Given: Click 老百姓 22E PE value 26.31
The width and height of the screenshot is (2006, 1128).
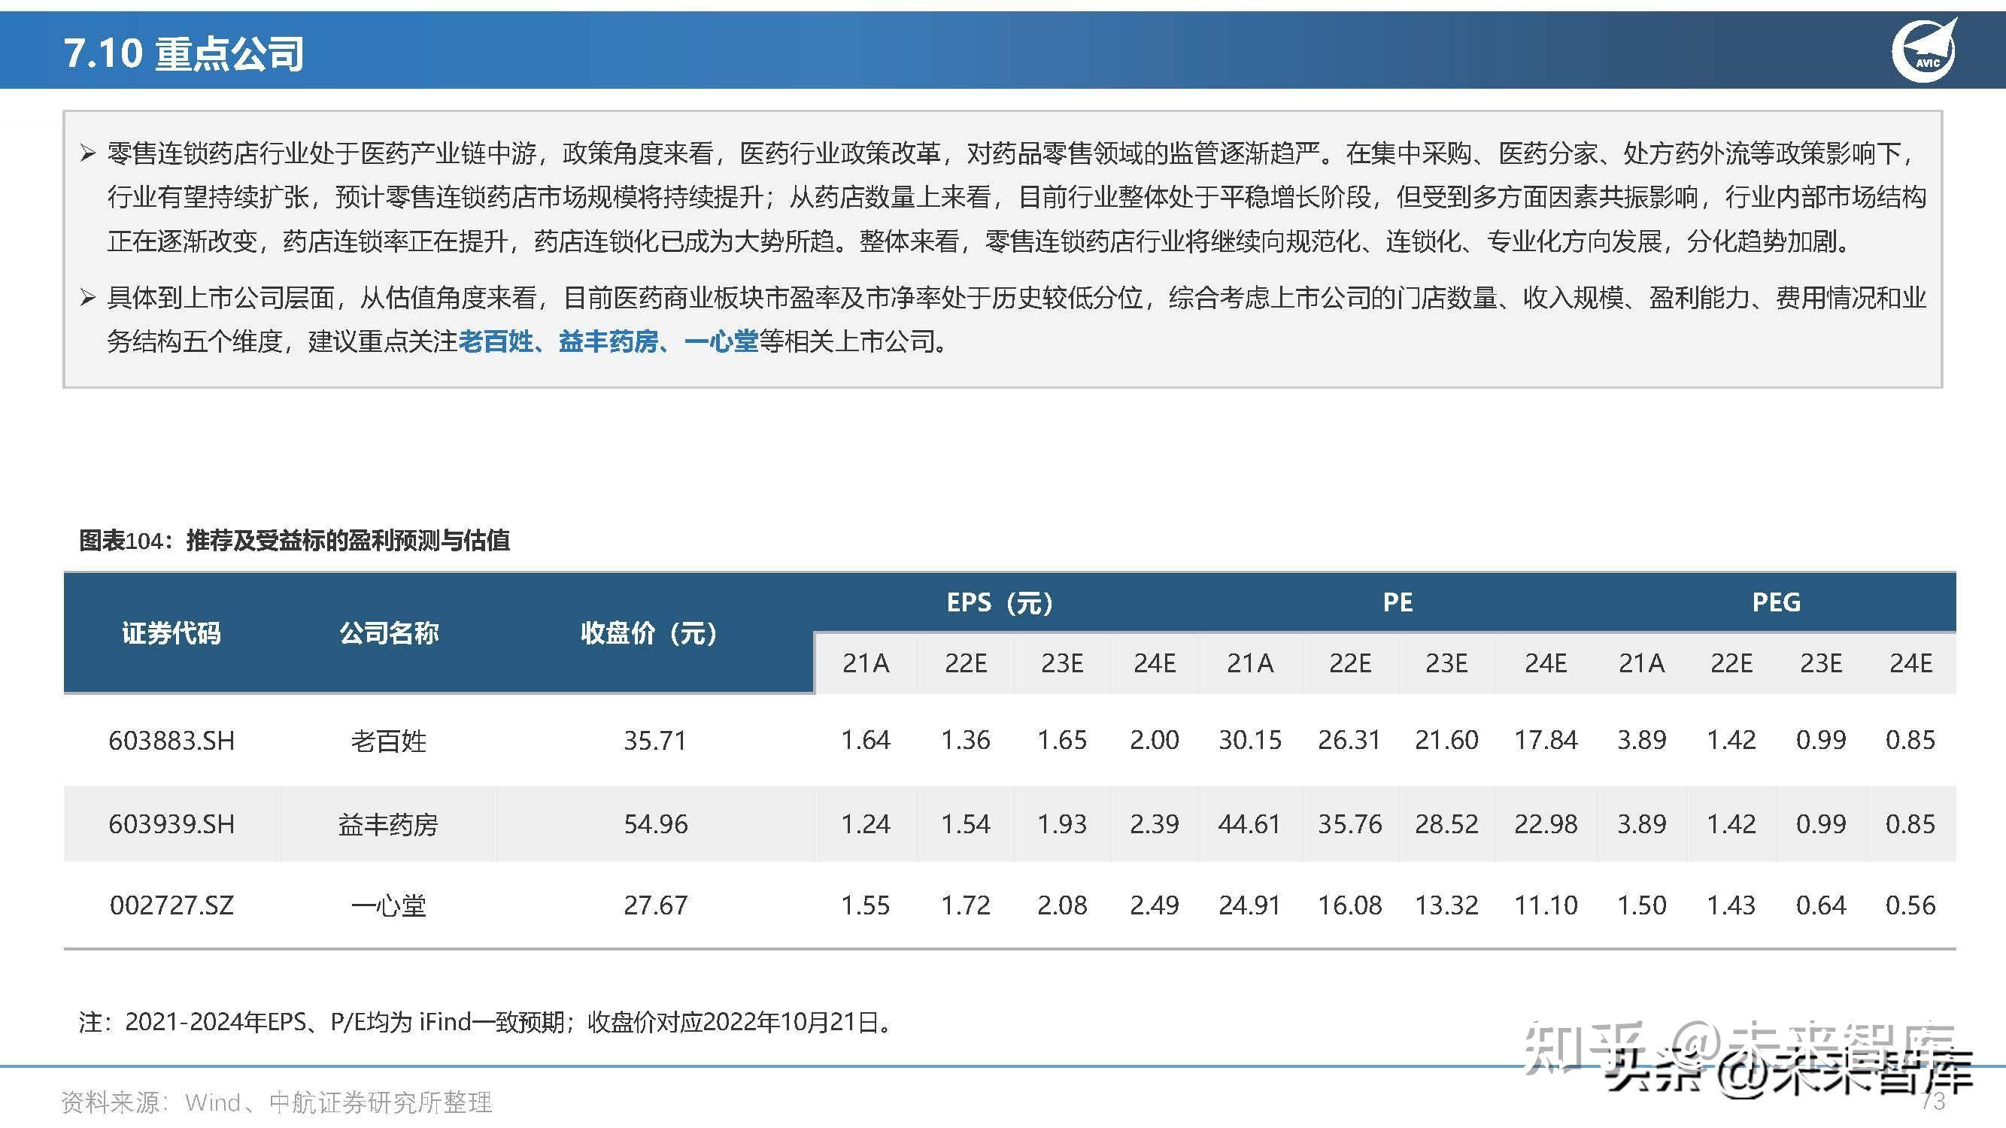Looking at the screenshot, I should click(1349, 740).
